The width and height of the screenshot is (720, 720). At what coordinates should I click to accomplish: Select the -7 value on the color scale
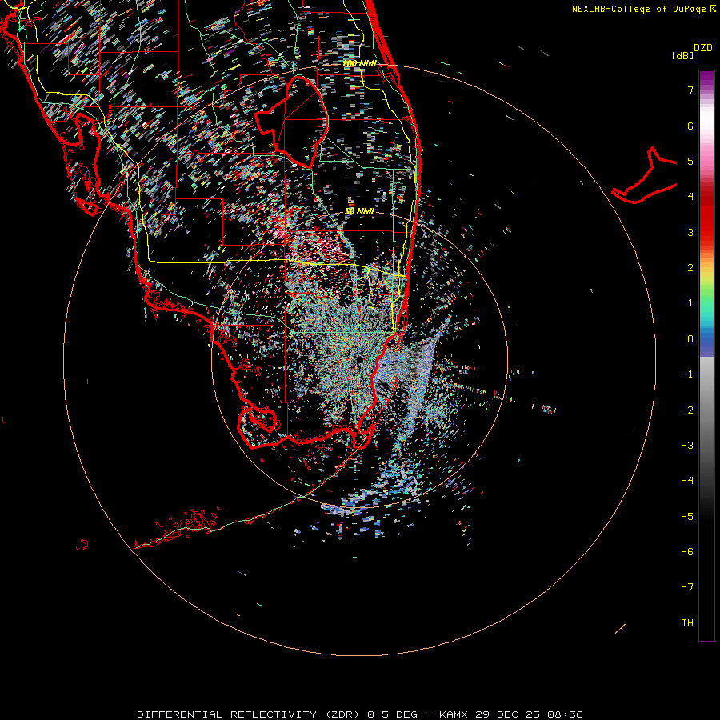pos(687,587)
